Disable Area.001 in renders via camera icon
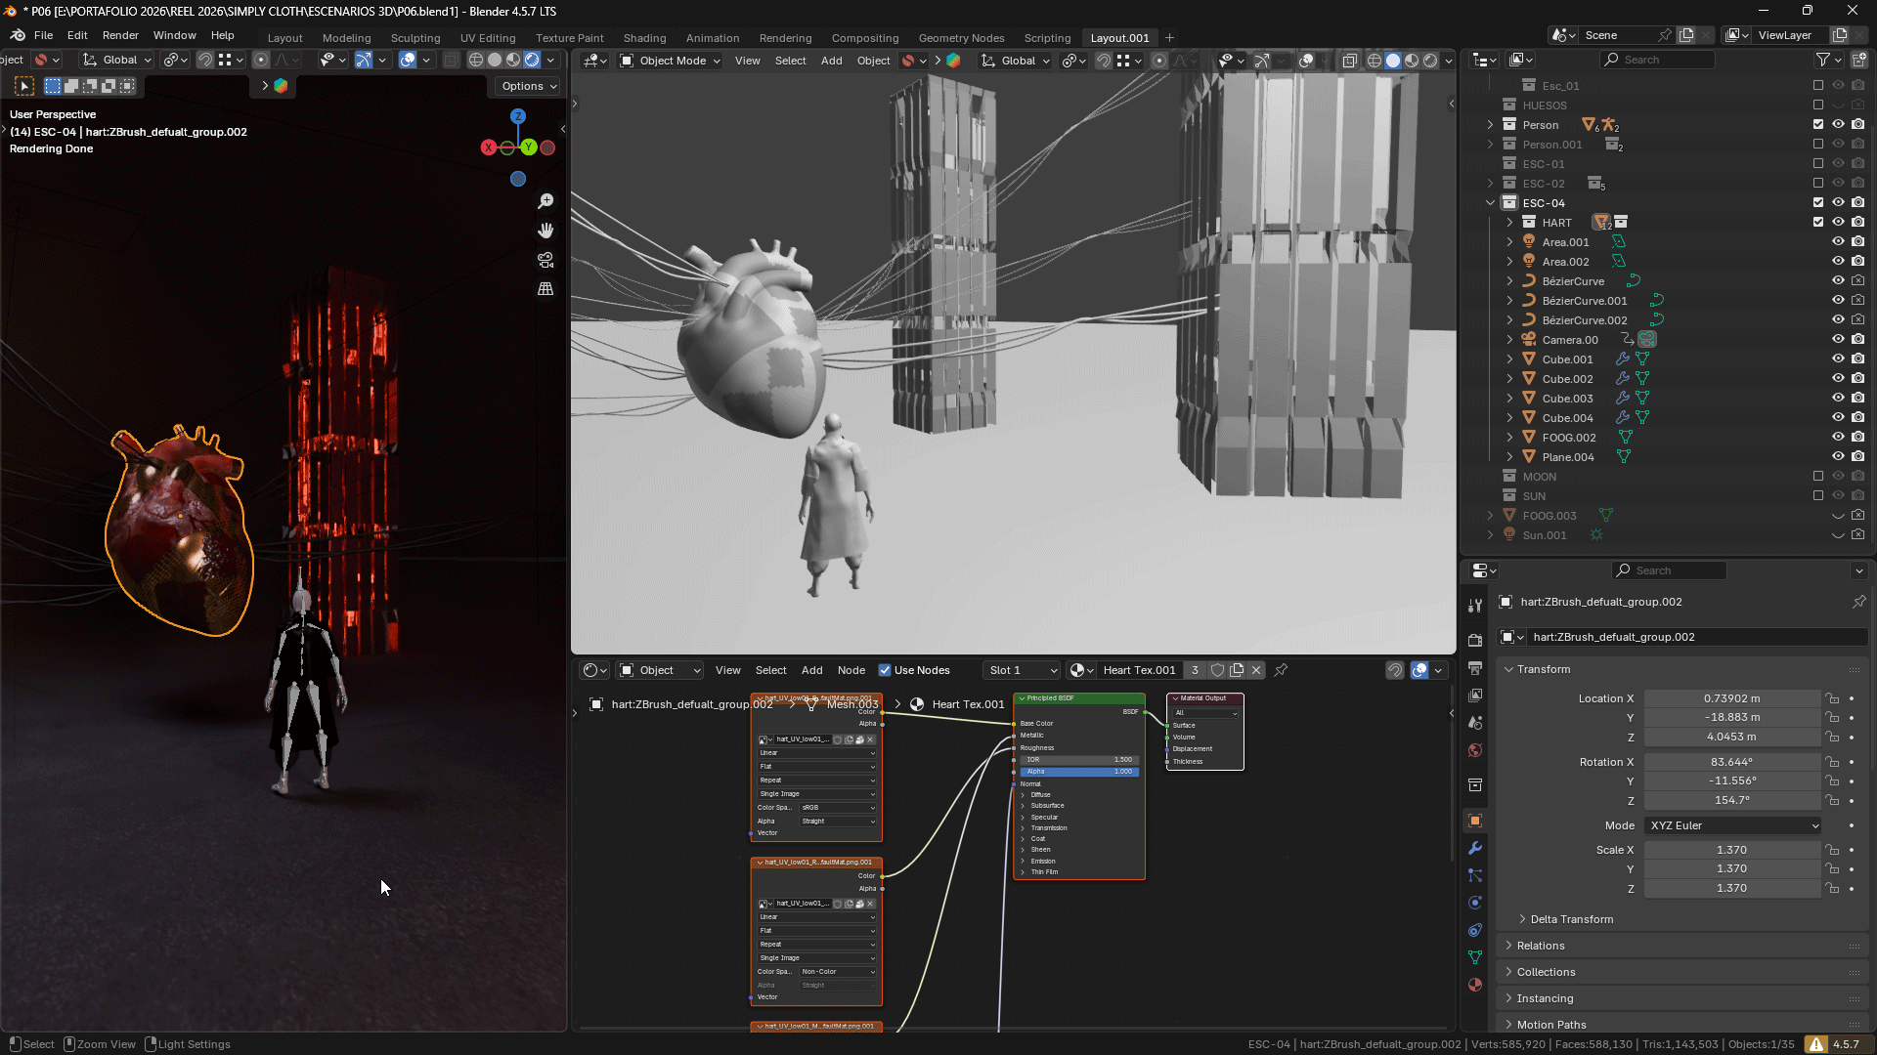 click(1857, 241)
